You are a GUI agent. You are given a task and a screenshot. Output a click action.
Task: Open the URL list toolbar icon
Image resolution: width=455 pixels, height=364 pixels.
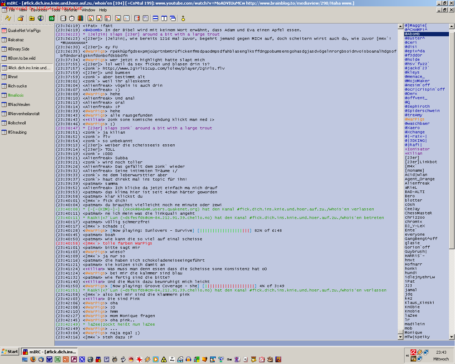click(x=145, y=18)
